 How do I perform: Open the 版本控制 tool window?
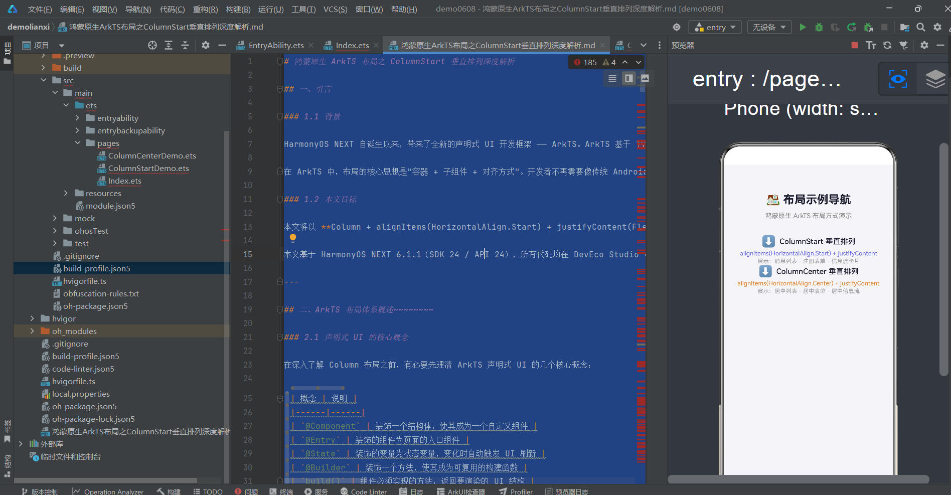40,491
